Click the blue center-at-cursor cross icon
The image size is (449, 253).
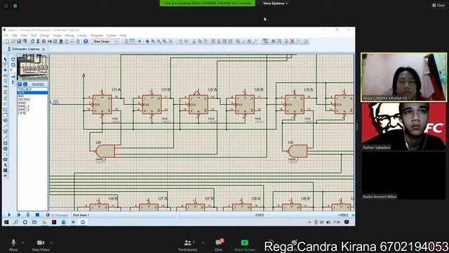coord(147,41)
